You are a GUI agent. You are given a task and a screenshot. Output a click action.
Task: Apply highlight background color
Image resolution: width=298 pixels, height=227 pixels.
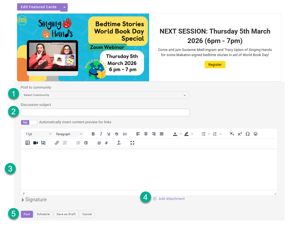[186, 134]
